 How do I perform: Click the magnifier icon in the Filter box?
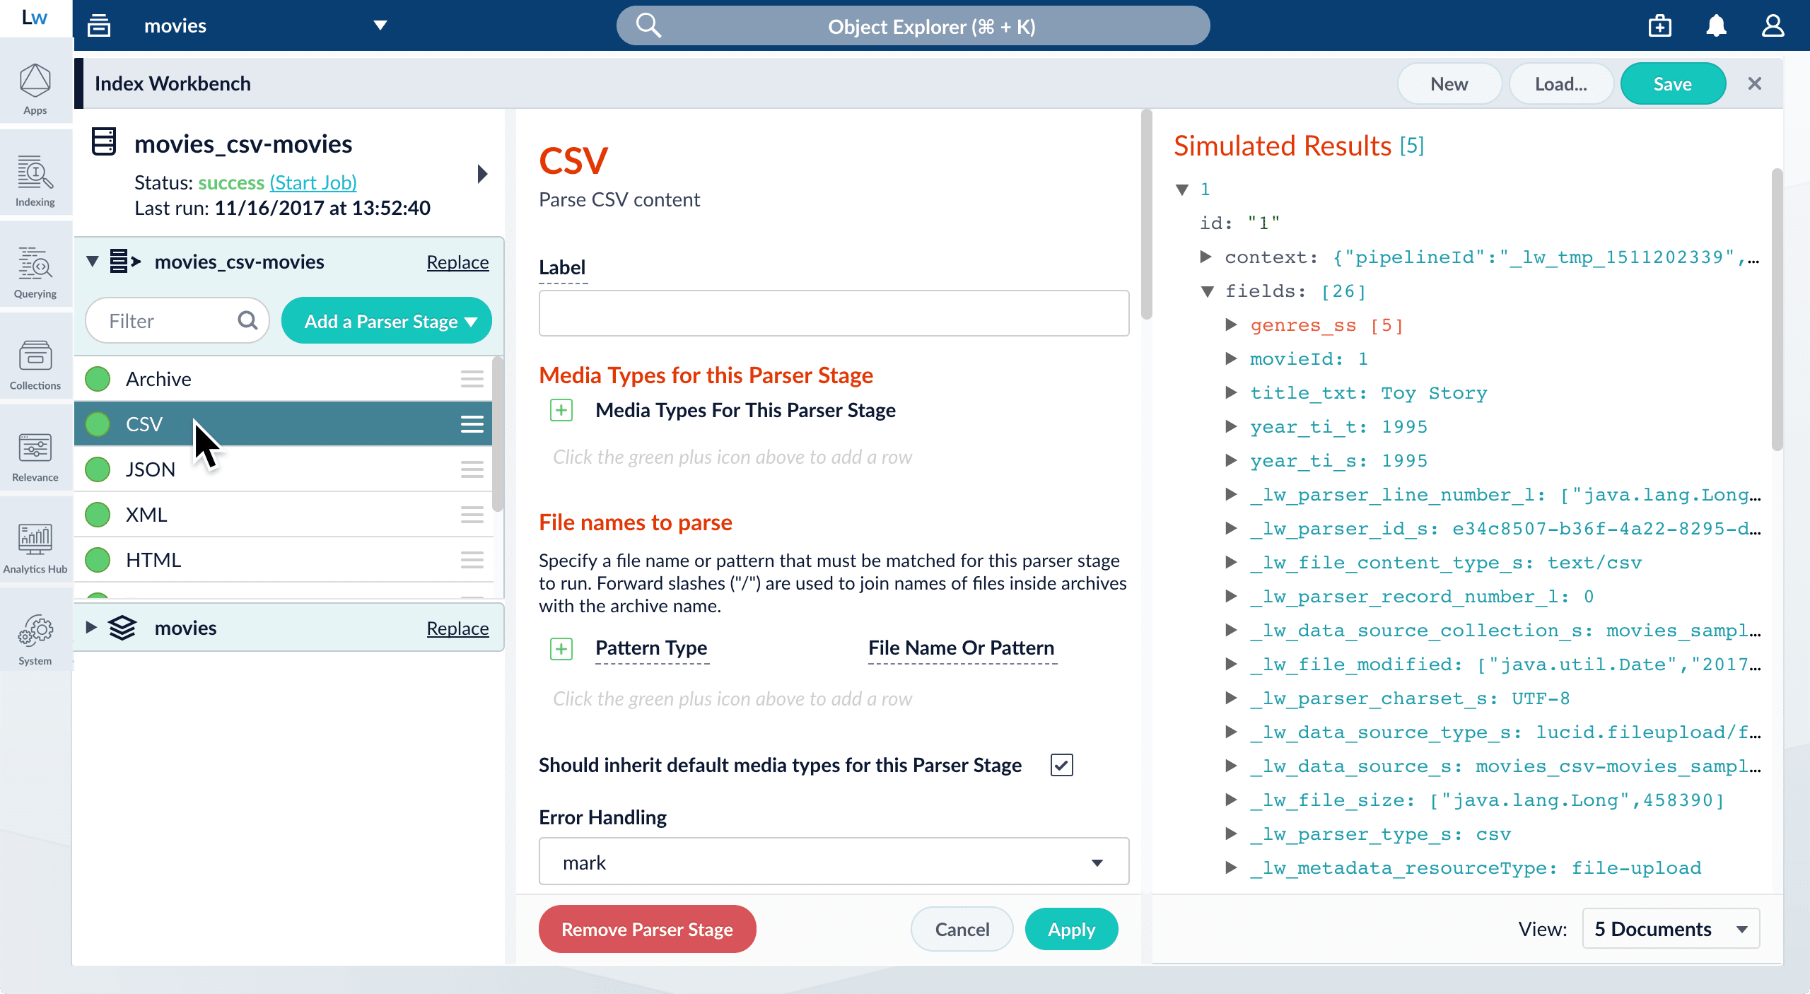(247, 321)
